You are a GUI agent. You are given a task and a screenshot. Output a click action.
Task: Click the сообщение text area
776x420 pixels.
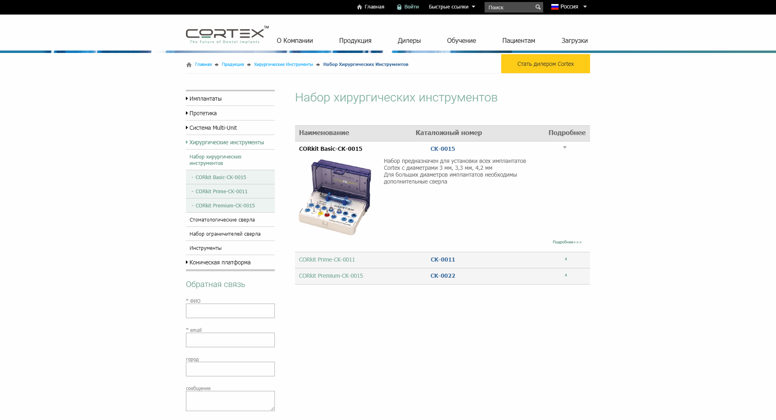pyautogui.click(x=230, y=401)
